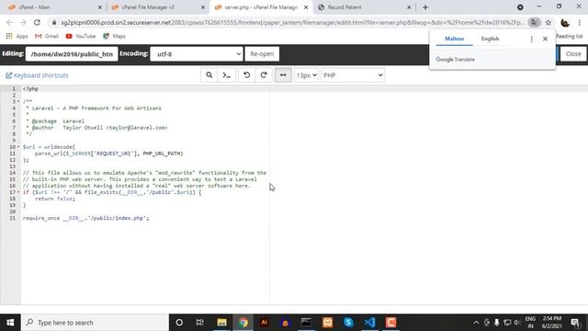Image resolution: width=588 pixels, height=331 pixels.
Task: Open the PHP language mode dropdown
Action: tap(353, 75)
